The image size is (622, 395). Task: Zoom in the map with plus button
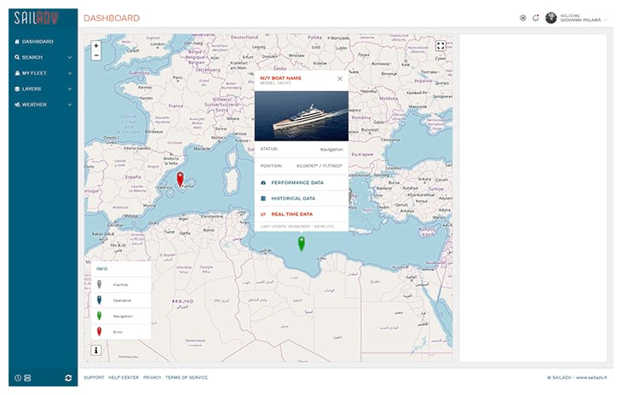(x=96, y=46)
